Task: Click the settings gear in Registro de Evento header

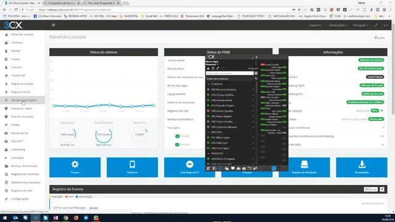Action: 382,189
